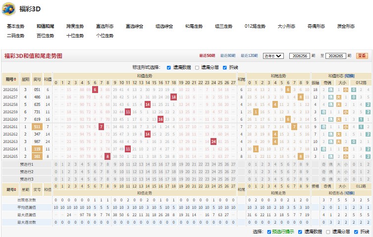
Task: Select 大 in 预选行3
Action: [339, 179]
